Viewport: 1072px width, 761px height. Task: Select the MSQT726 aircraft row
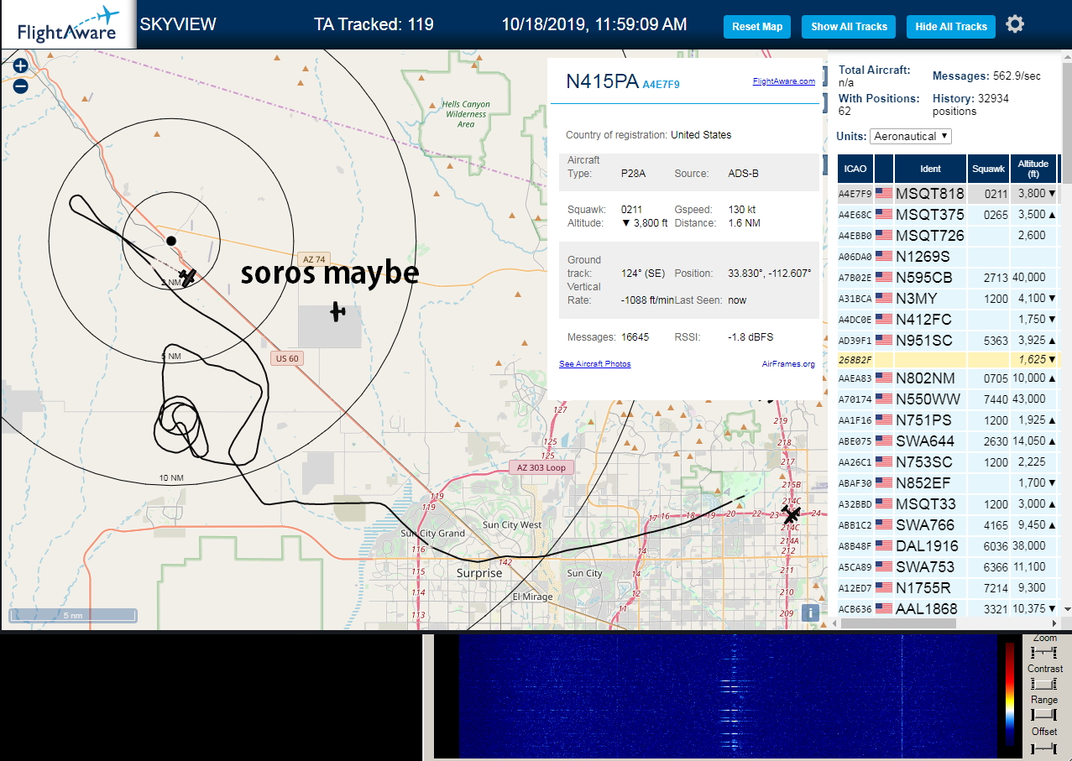point(948,235)
